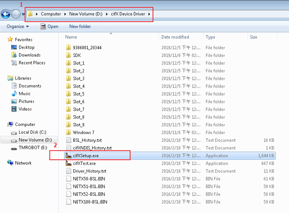Select cifXNDIS_History.txt file icon
Screen dimensions: 289x213
click(69, 148)
